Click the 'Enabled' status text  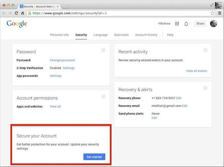55,68
